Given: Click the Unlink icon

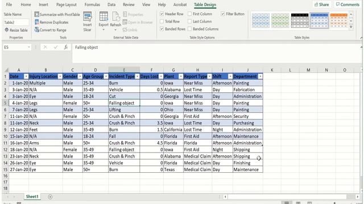Looking at the screenshot, I should 125,30.
